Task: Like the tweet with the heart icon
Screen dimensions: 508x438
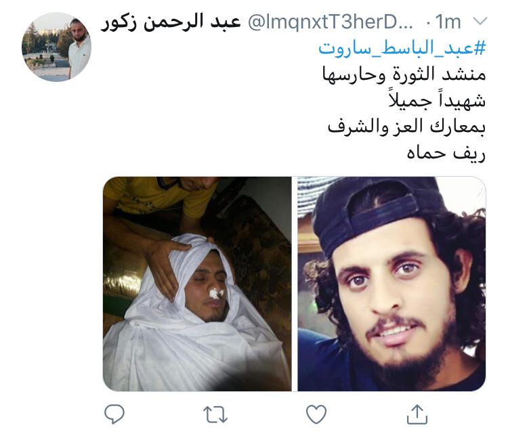Action: coord(316,414)
